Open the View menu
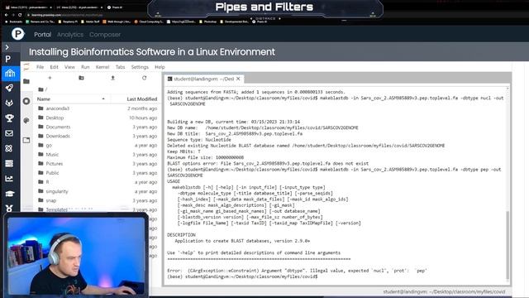 (69, 67)
